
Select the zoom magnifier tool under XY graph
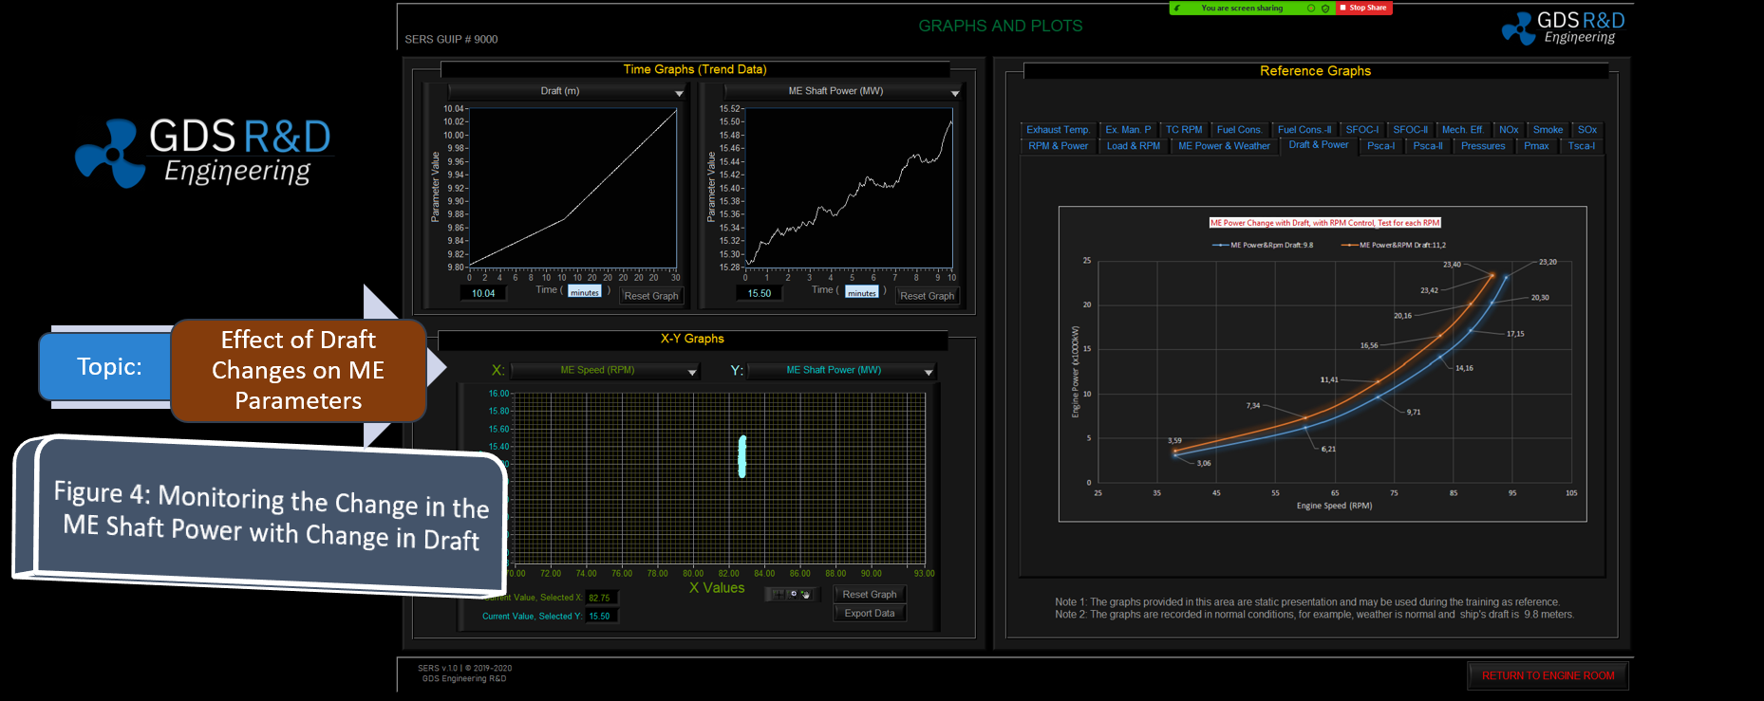click(x=793, y=595)
